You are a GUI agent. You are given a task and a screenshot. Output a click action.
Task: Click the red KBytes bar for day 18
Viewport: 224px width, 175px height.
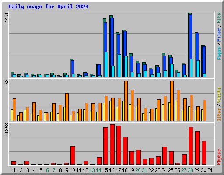pyautogui.click(x=126, y=151)
